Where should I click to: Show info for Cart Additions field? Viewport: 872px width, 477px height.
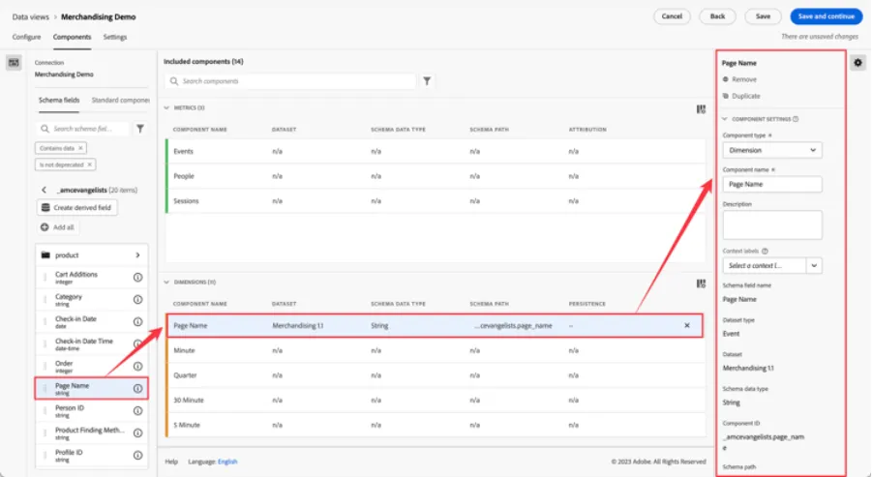point(137,278)
